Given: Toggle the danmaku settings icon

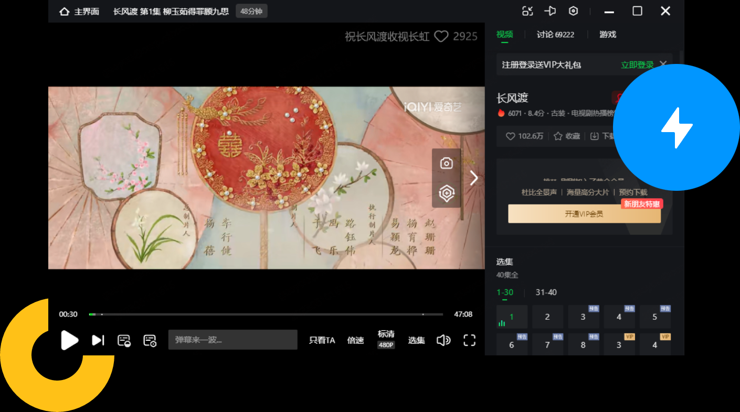Looking at the screenshot, I should (x=150, y=340).
